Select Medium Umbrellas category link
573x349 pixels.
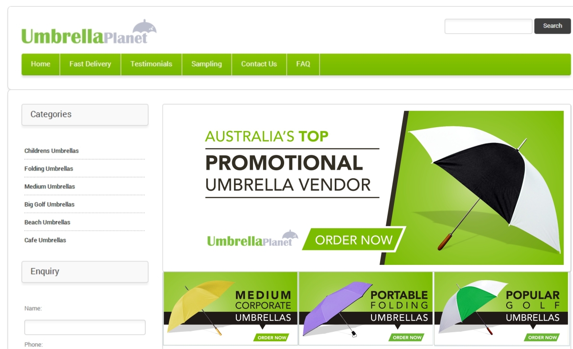coord(50,186)
